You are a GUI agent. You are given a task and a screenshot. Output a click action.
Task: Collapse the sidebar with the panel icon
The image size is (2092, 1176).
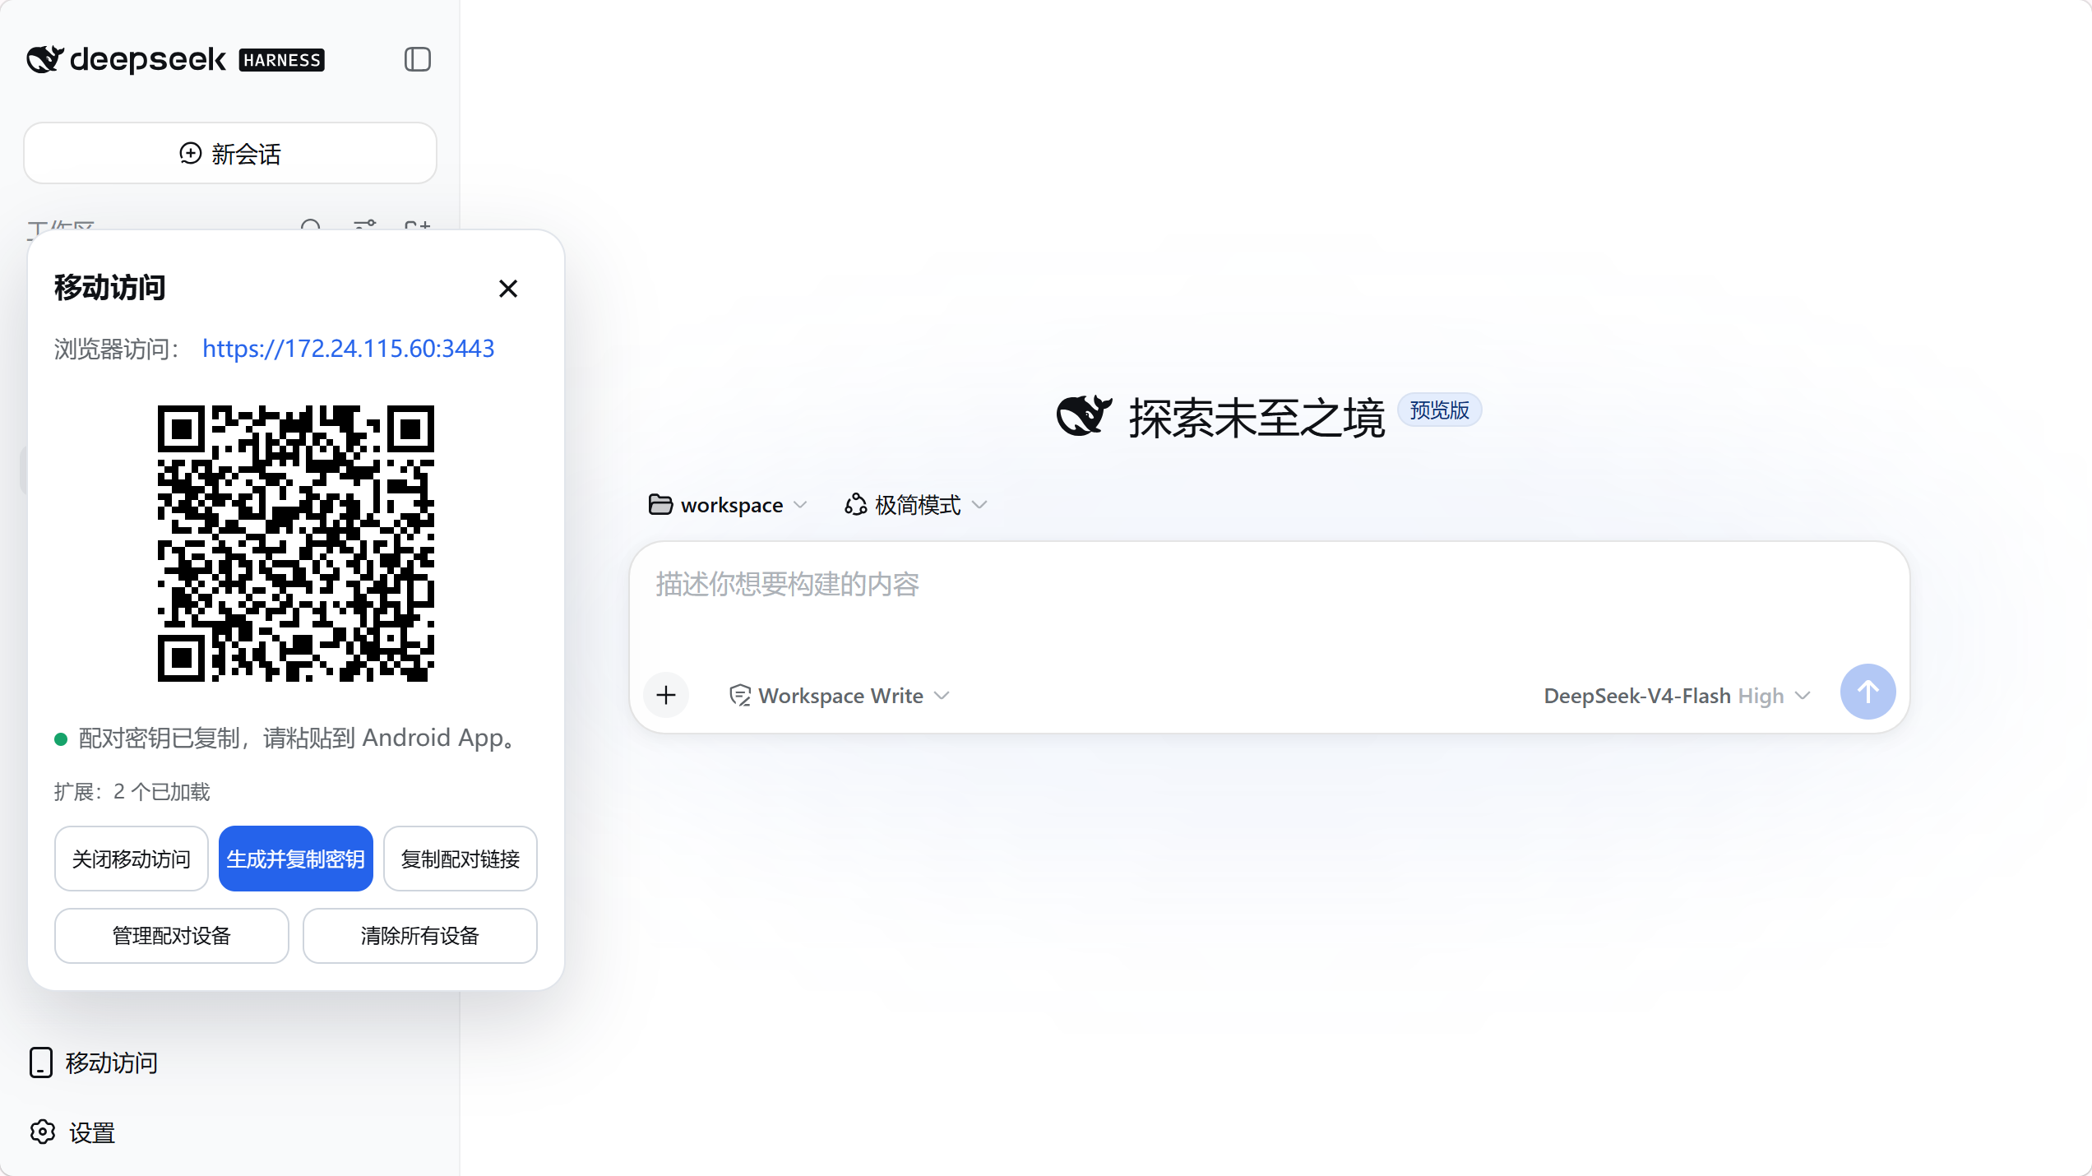point(418,59)
